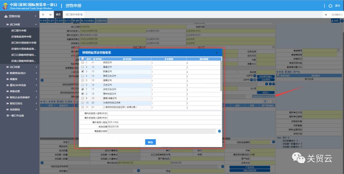This screenshot has height=174, width=344.
Task: Toggle the hamburger menu icon in tab bar
Action: (43, 15)
